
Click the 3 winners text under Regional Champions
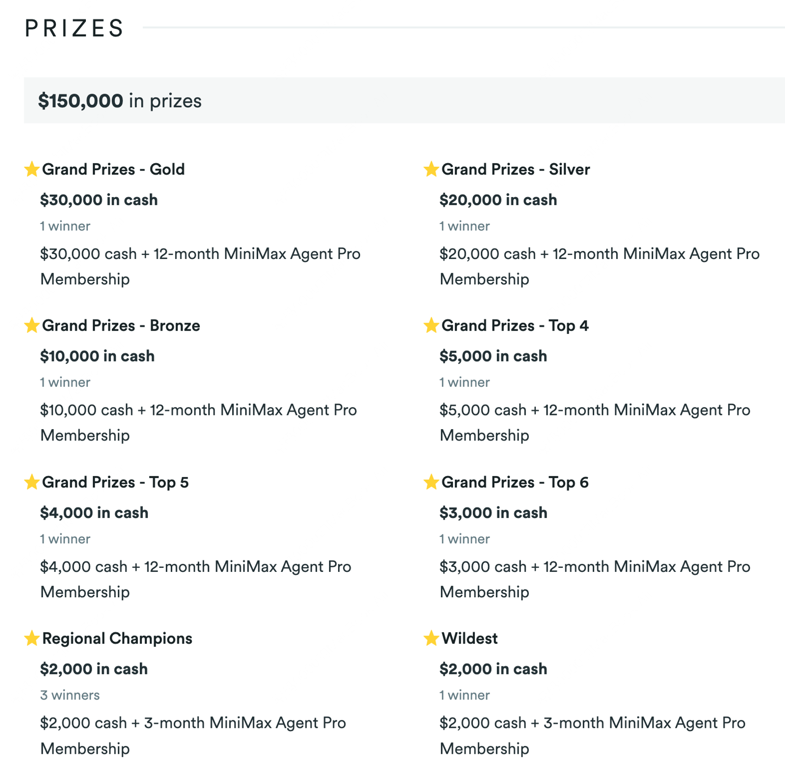click(70, 695)
